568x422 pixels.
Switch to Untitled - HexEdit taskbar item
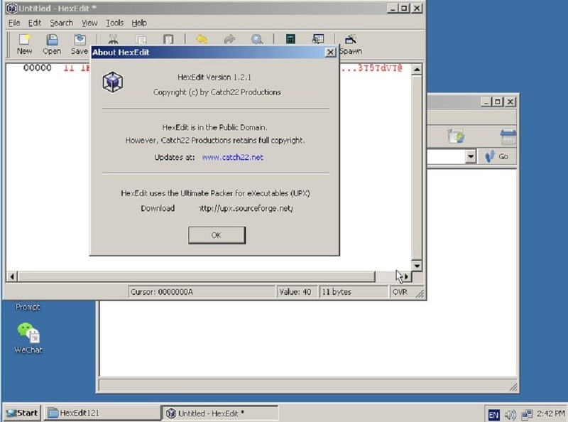point(220,413)
